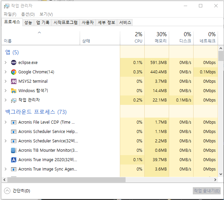Sort by the 이름 column header

tap(41, 38)
